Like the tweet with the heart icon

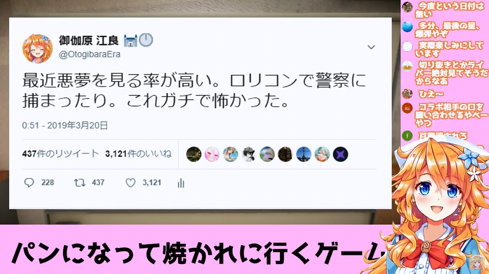131,183
